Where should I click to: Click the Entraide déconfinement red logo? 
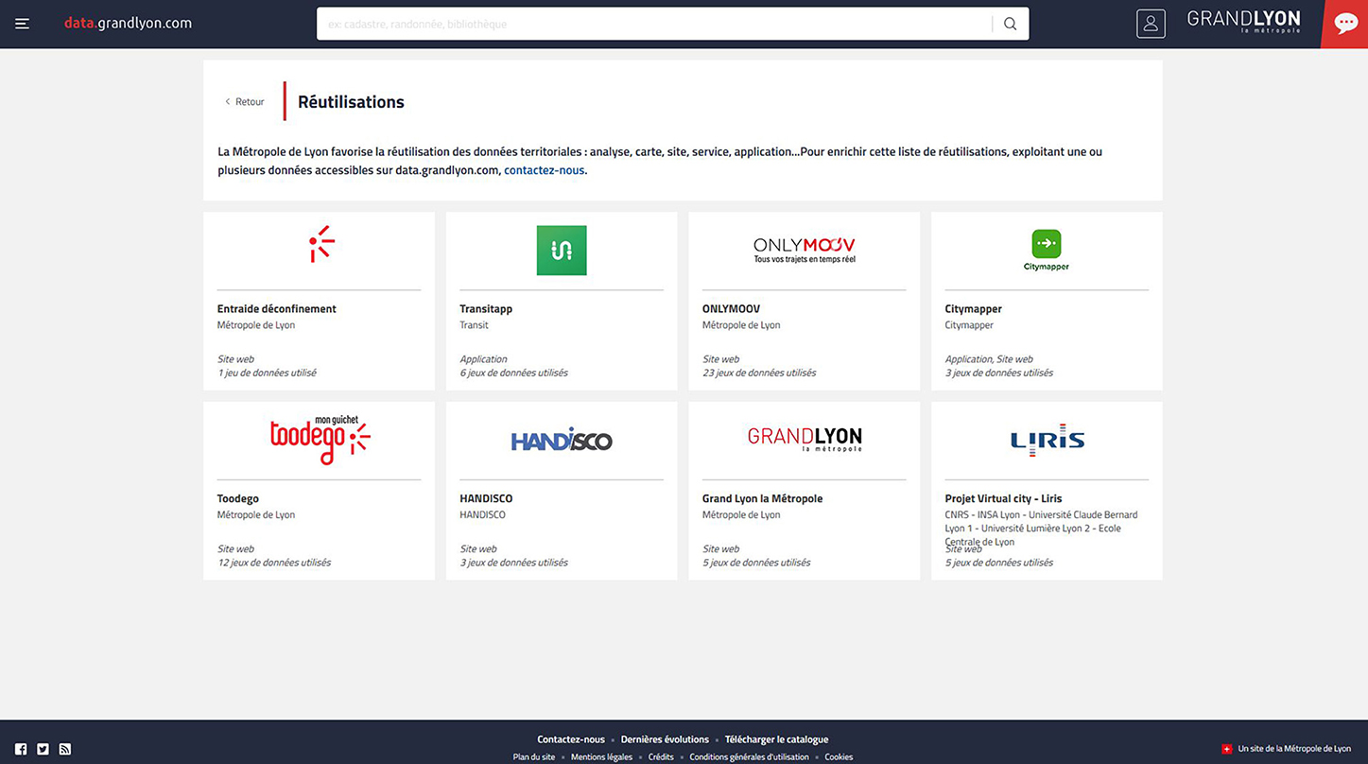click(x=321, y=244)
